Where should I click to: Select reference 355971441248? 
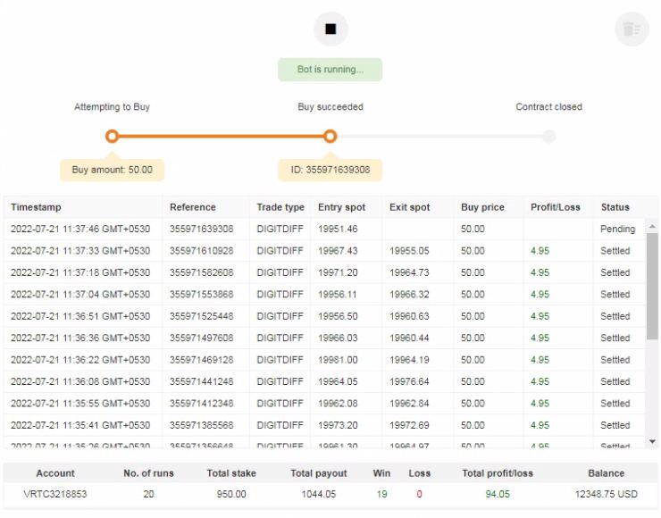tap(202, 381)
